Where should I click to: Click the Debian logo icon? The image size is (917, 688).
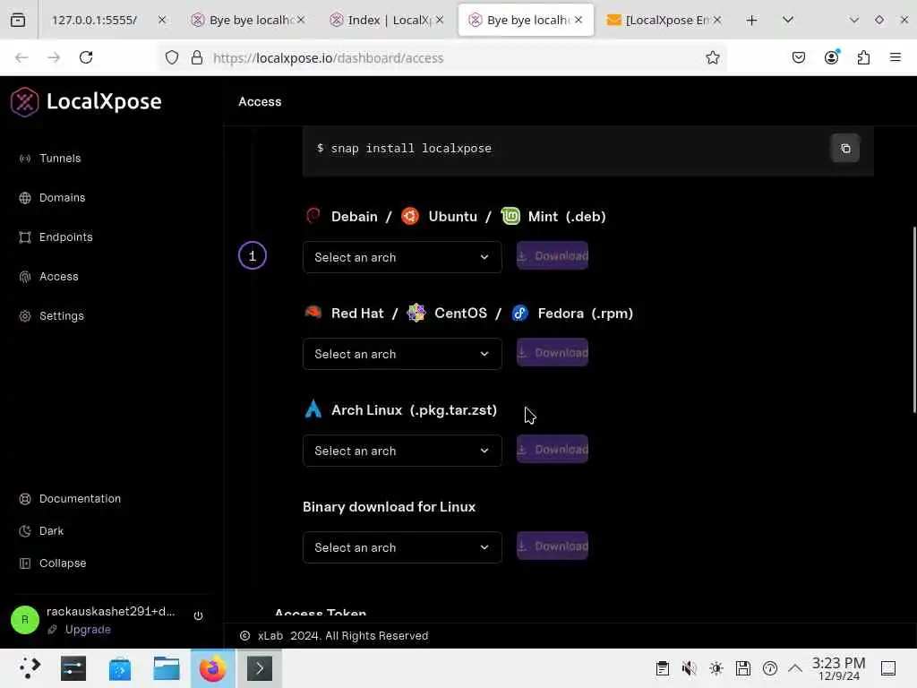[x=313, y=216]
